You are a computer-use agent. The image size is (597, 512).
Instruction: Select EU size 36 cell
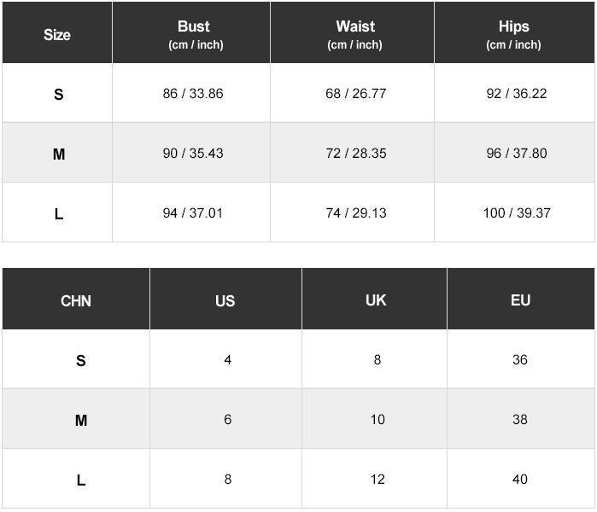click(520, 360)
